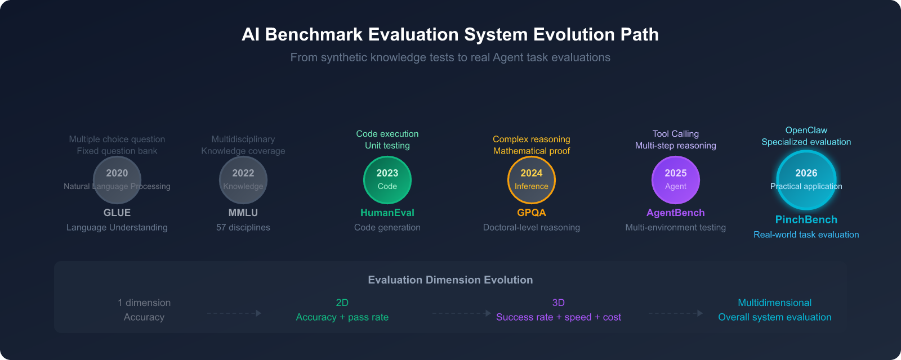Click the PinchBench benchmark label

pos(806,220)
